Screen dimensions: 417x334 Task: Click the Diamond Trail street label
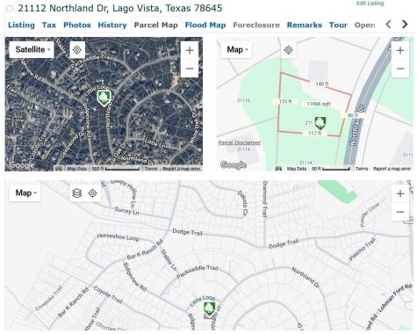[x=264, y=199]
